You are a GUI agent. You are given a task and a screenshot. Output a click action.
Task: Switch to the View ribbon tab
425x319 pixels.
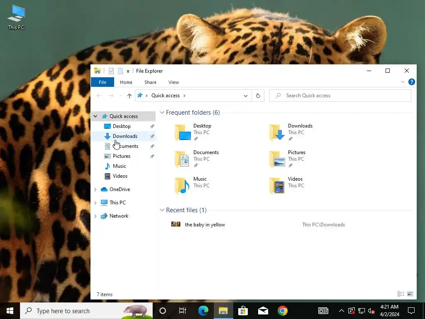pyautogui.click(x=173, y=82)
